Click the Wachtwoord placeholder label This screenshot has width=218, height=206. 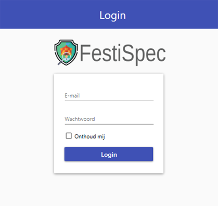80,119
